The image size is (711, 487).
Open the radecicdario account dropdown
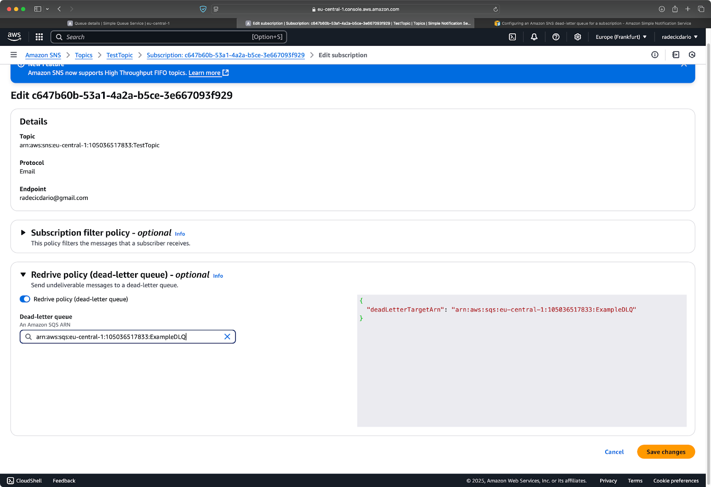point(679,37)
